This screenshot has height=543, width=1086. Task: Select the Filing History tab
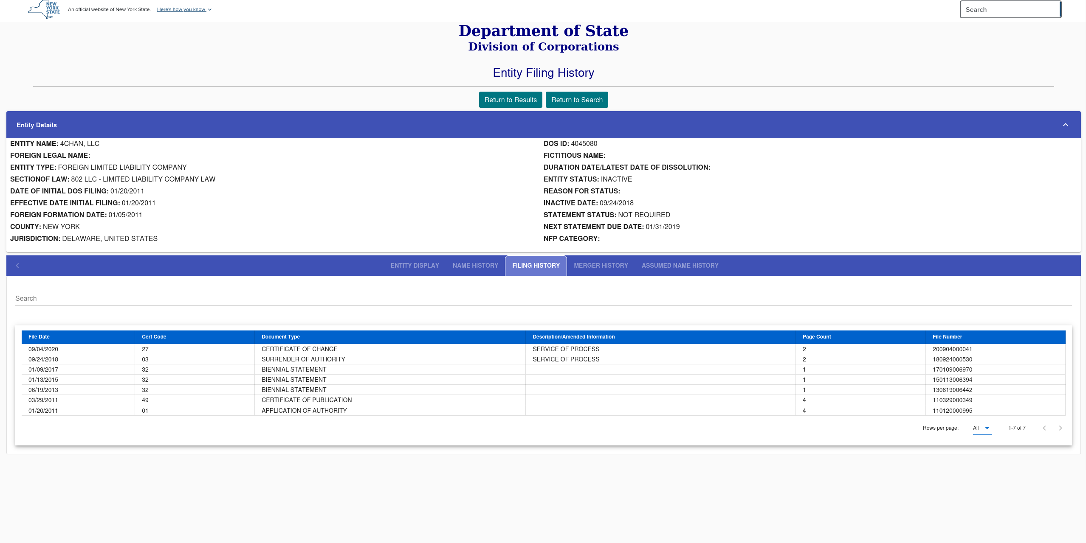point(536,266)
